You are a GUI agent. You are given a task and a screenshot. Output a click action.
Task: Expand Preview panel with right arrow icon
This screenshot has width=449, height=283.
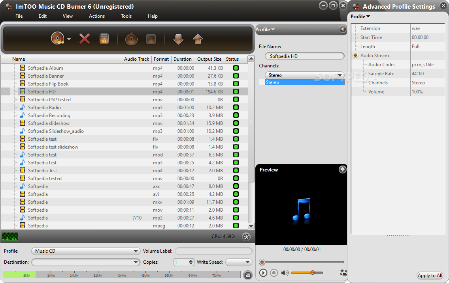click(x=342, y=169)
